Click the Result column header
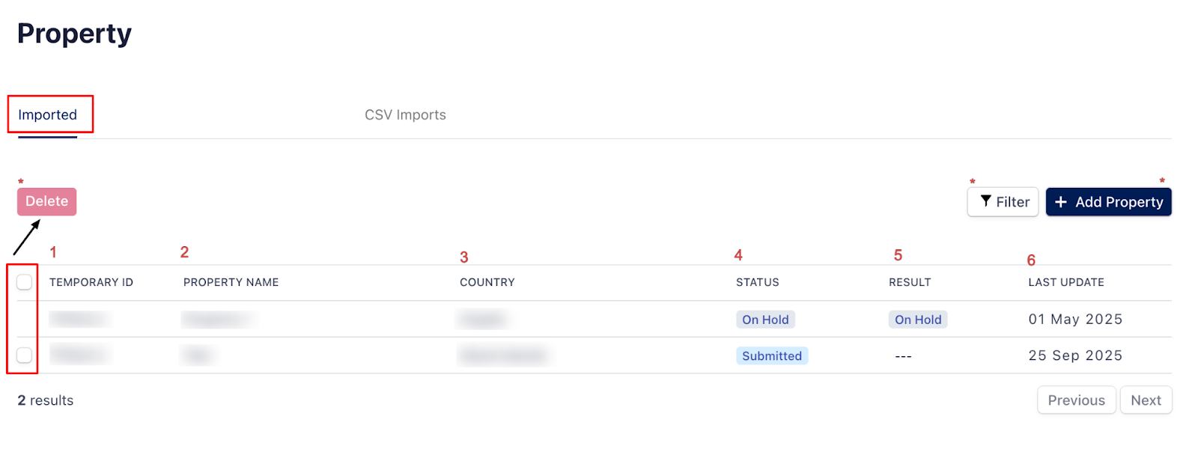1198x455 pixels. coord(910,283)
